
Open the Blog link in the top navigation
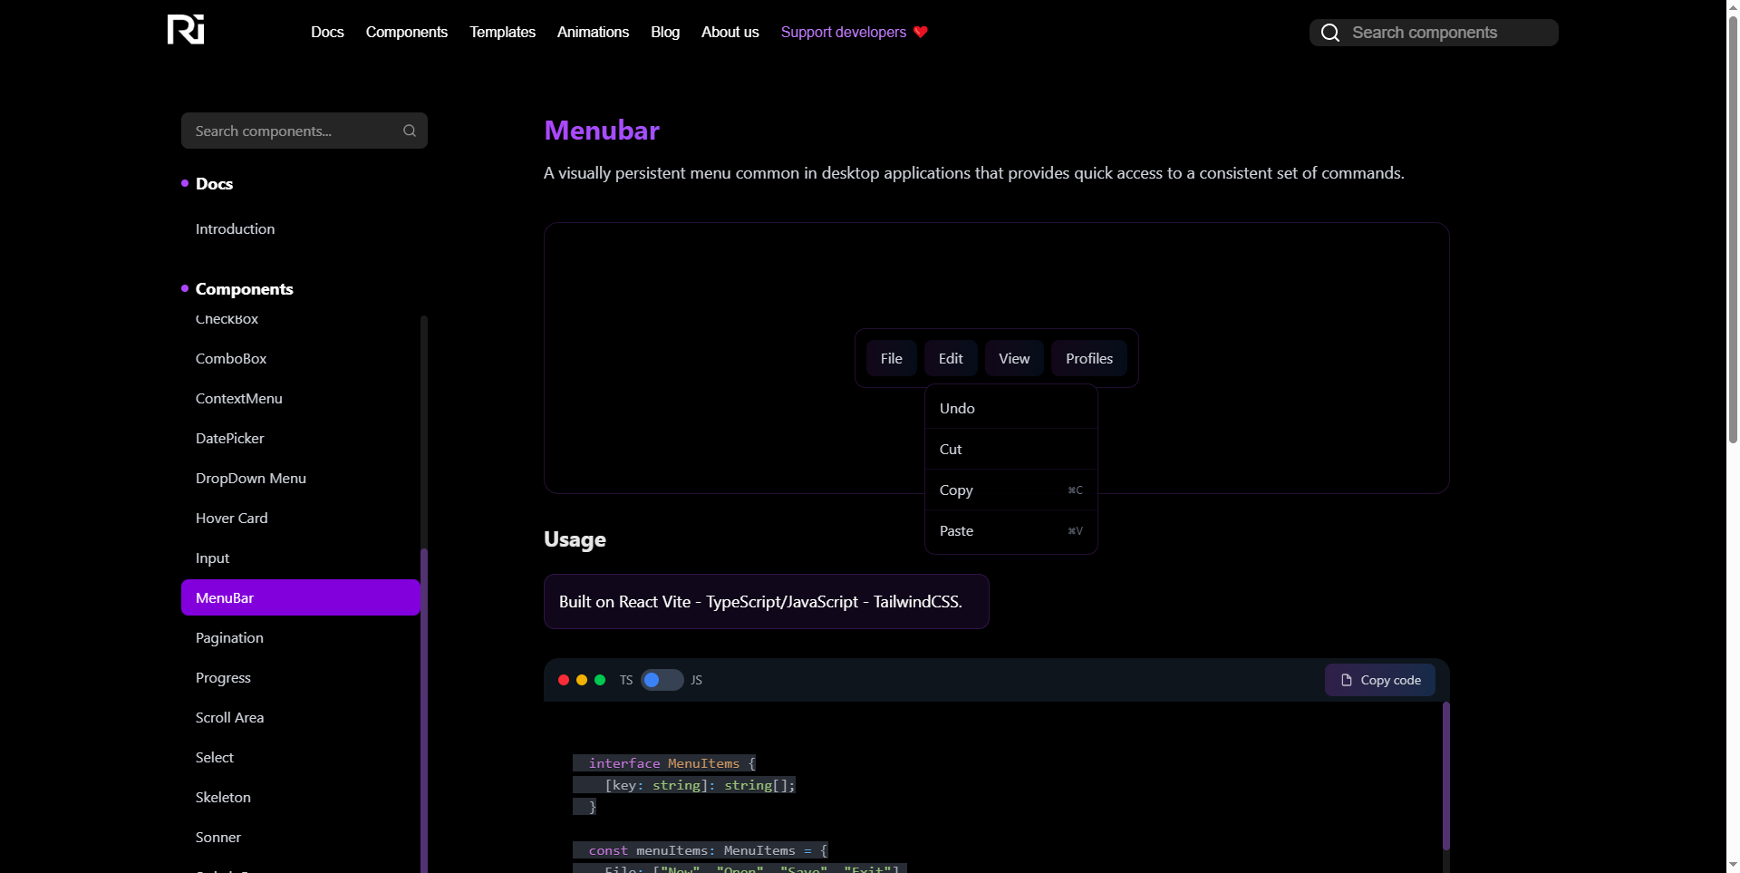click(665, 32)
